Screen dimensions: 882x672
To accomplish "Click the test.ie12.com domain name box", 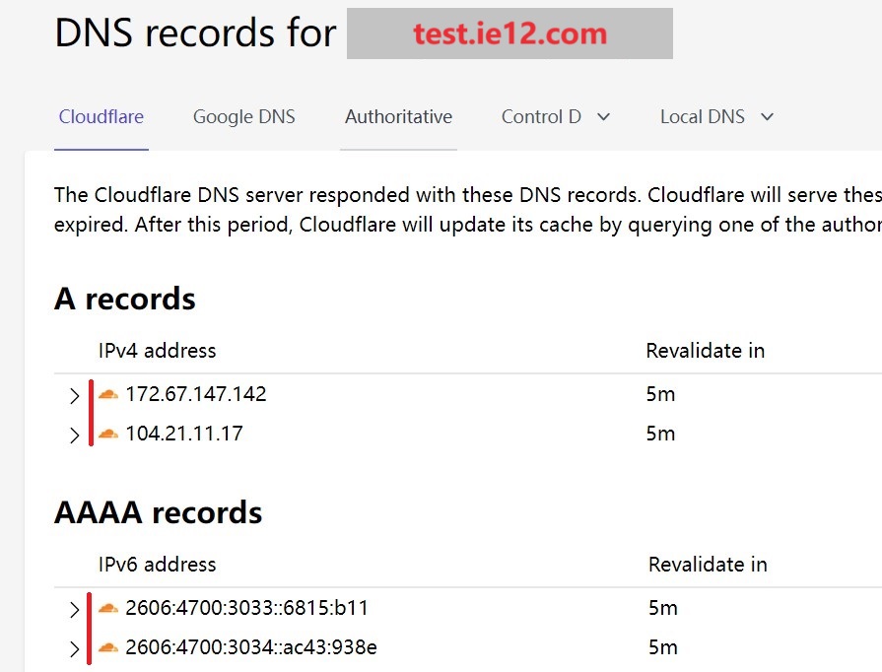I will click(509, 34).
